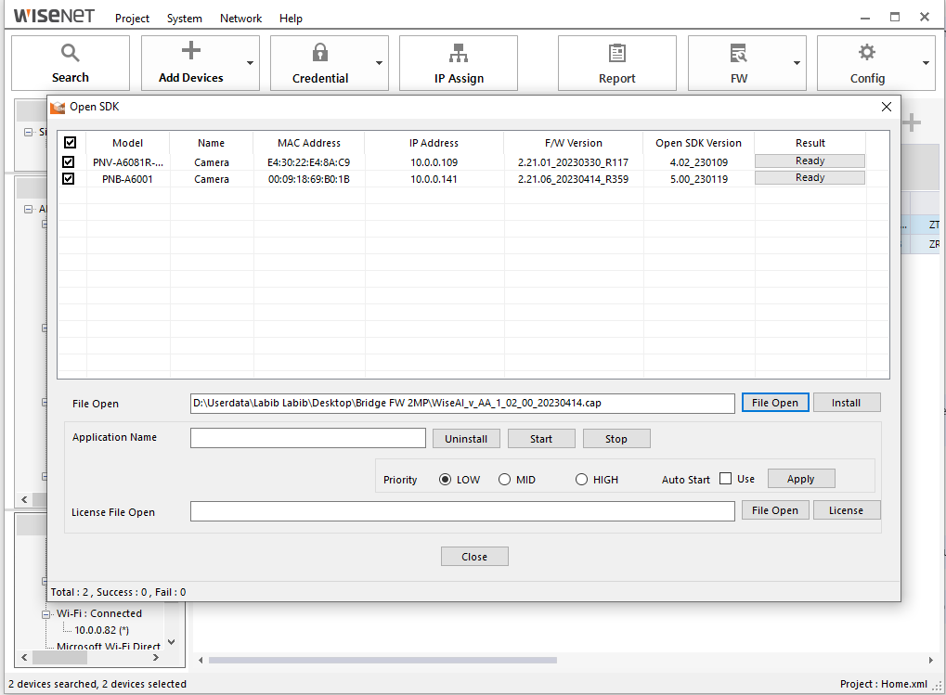
Task: Toggle the select-all devices checkbox
Action: pos(70,142)
